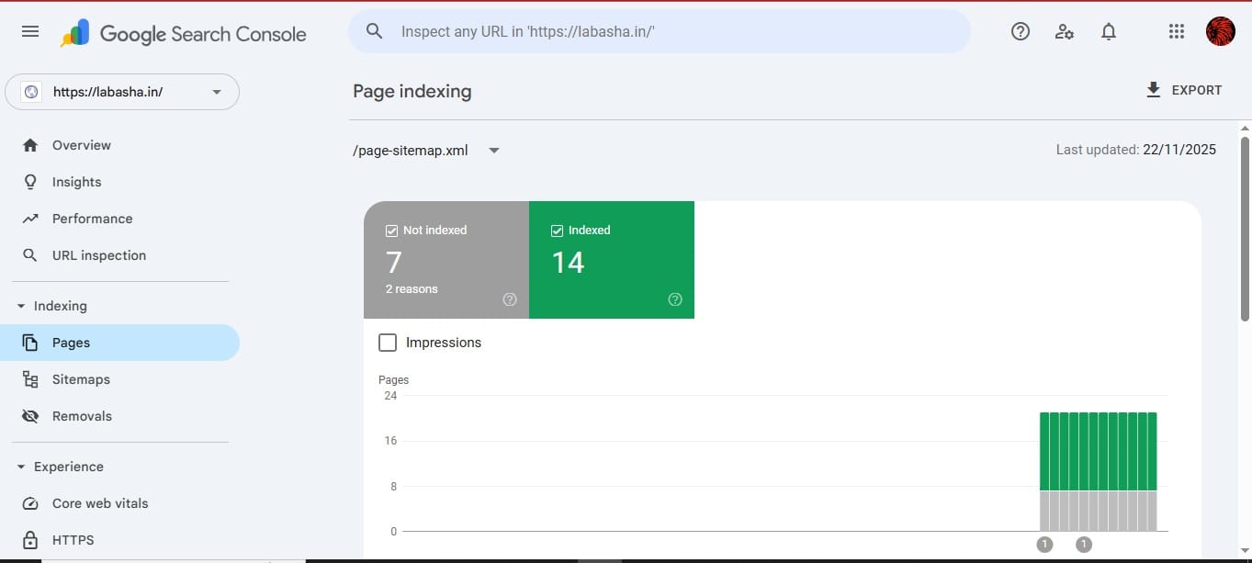Open the Google apps grid
The height and width of the screenshot is (563, 1252).
click(x=1176, y=30)
